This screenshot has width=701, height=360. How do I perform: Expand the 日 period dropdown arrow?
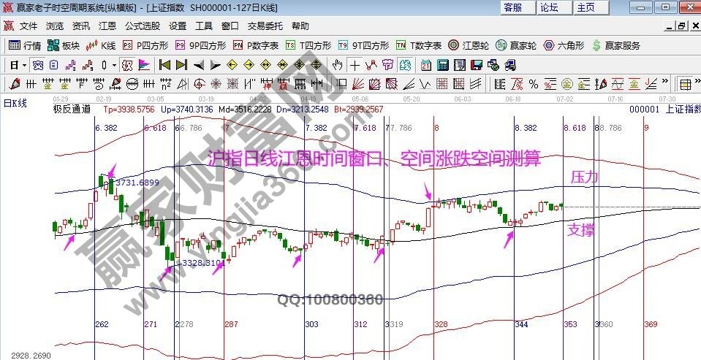click(x=24, y=64)
